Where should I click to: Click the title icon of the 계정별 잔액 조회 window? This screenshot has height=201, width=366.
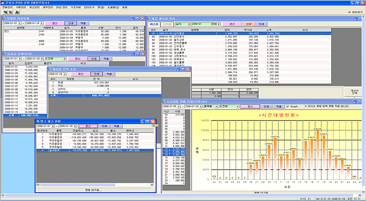pos(50,69)
